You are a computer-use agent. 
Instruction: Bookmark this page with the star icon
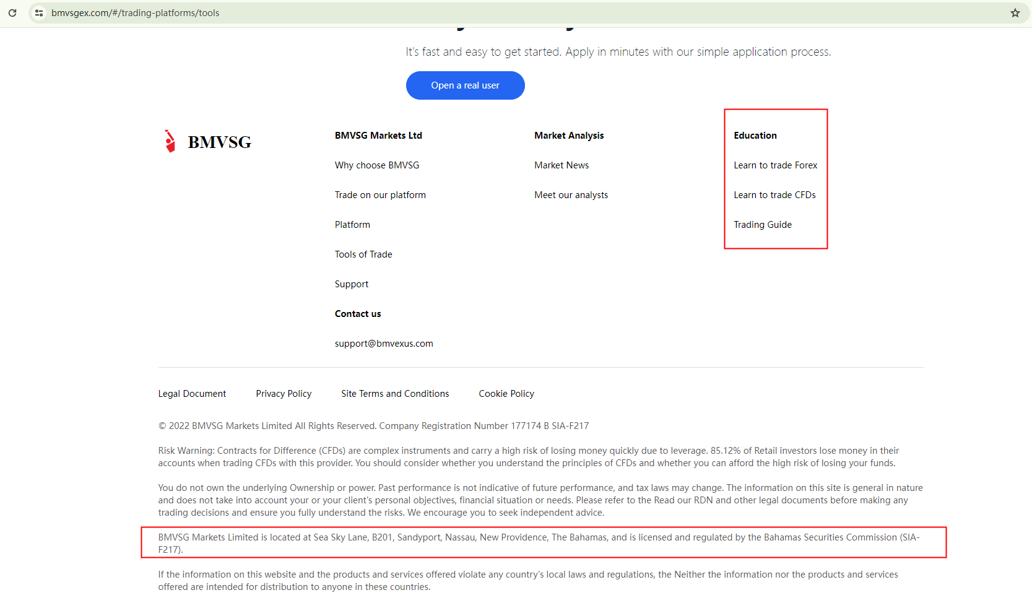pos(1015,13)
